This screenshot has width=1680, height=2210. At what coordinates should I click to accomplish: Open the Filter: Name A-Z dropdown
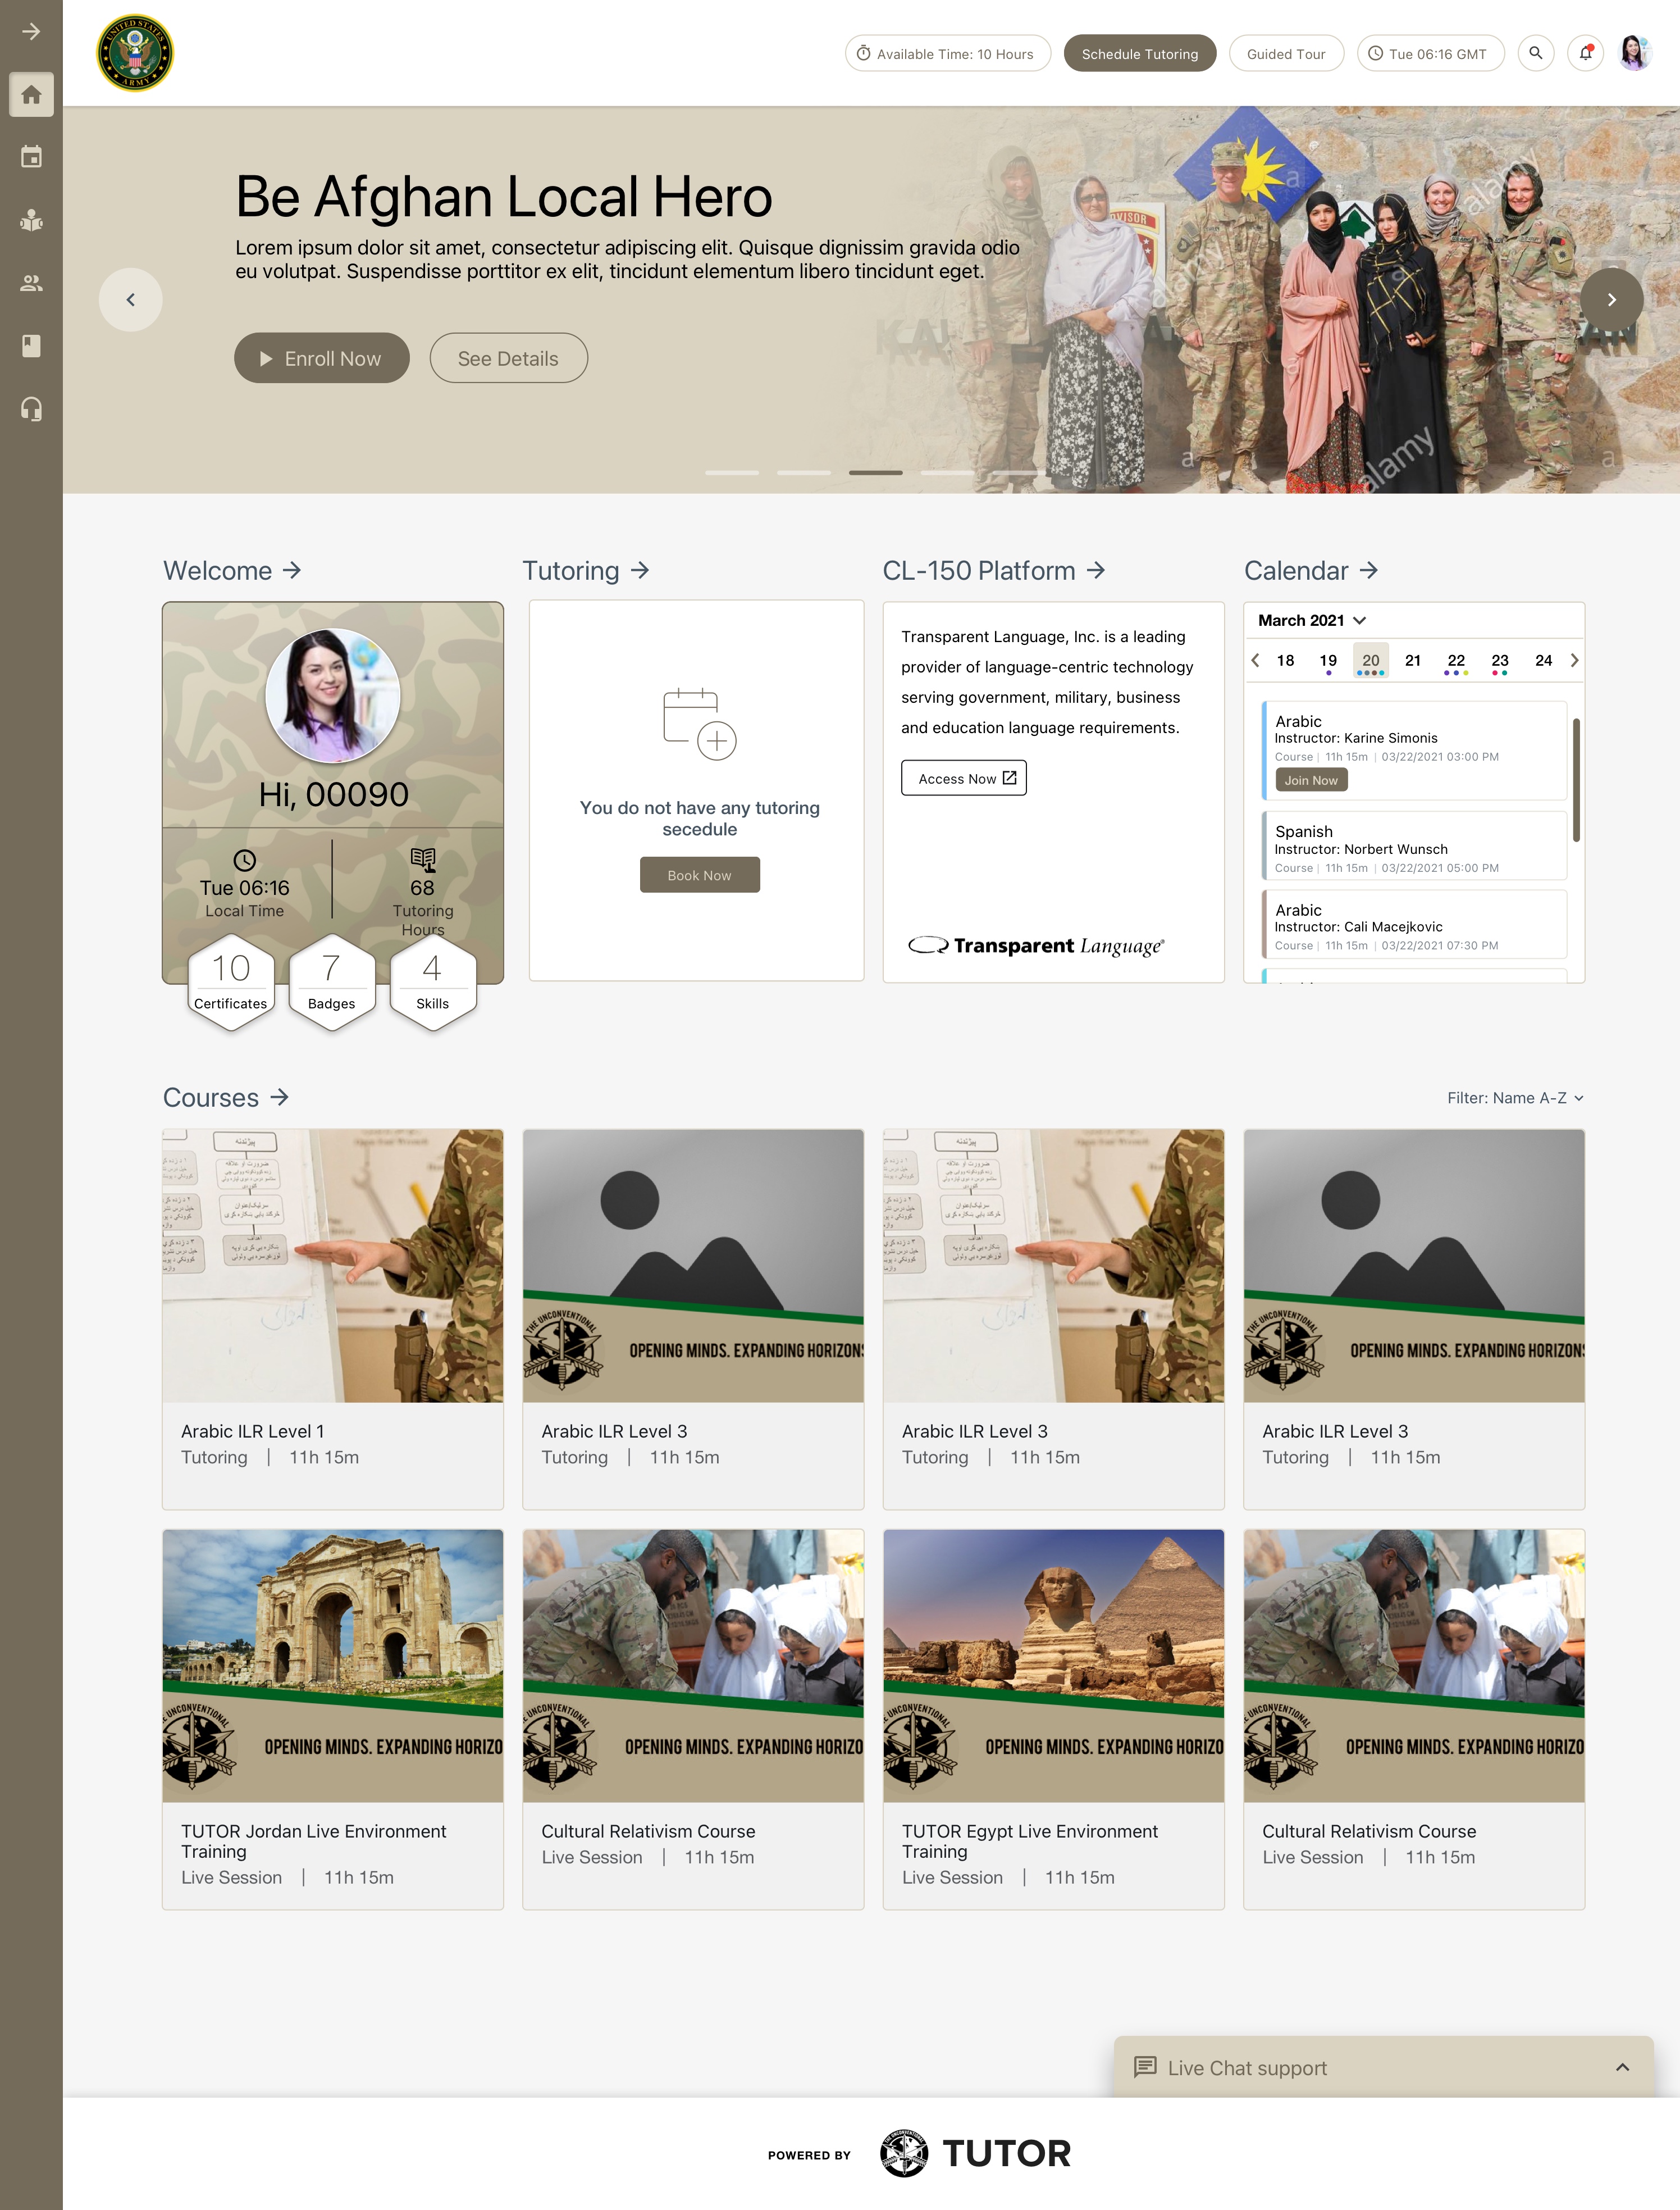tap(1515, 1098)
